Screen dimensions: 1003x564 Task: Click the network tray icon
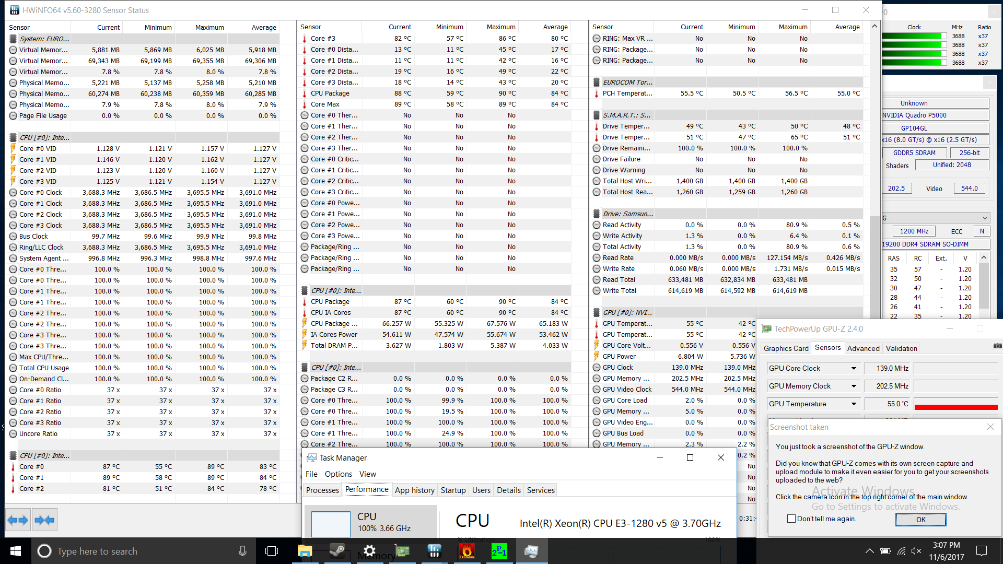pos(901,551)
